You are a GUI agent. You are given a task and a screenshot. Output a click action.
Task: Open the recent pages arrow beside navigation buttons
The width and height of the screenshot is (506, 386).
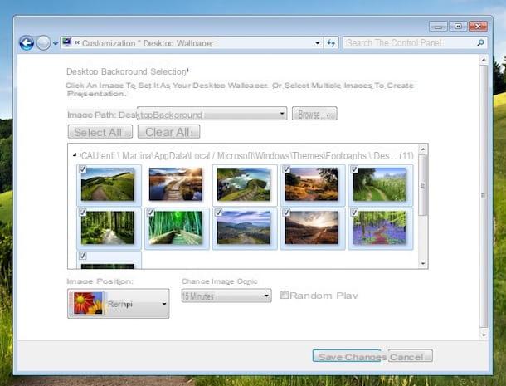[x=56, y=43]
